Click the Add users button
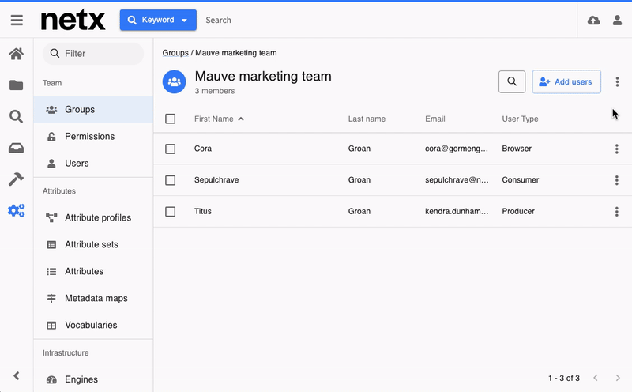Image resolution: width=632 pixels, height=392 pixels. (x=566, y=82)
